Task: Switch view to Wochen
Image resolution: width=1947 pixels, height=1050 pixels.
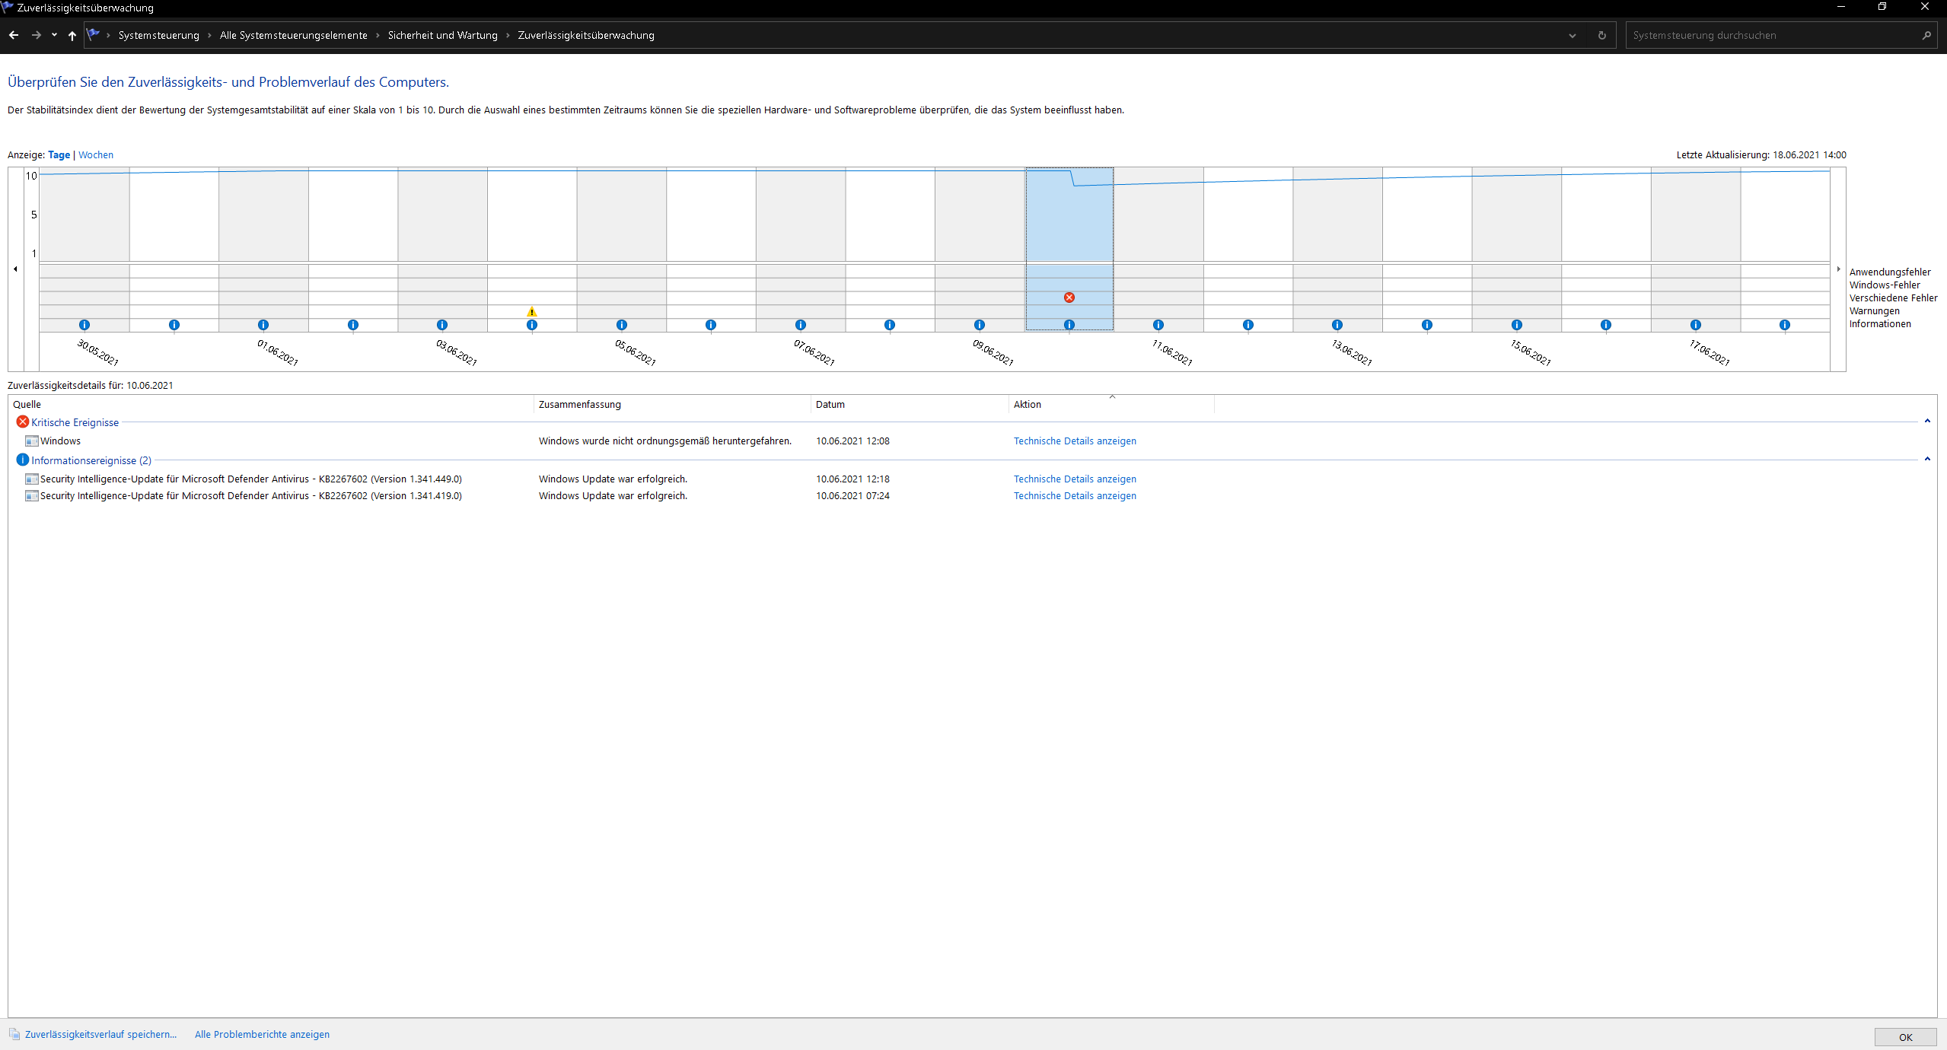Action: tap(96, 154)
